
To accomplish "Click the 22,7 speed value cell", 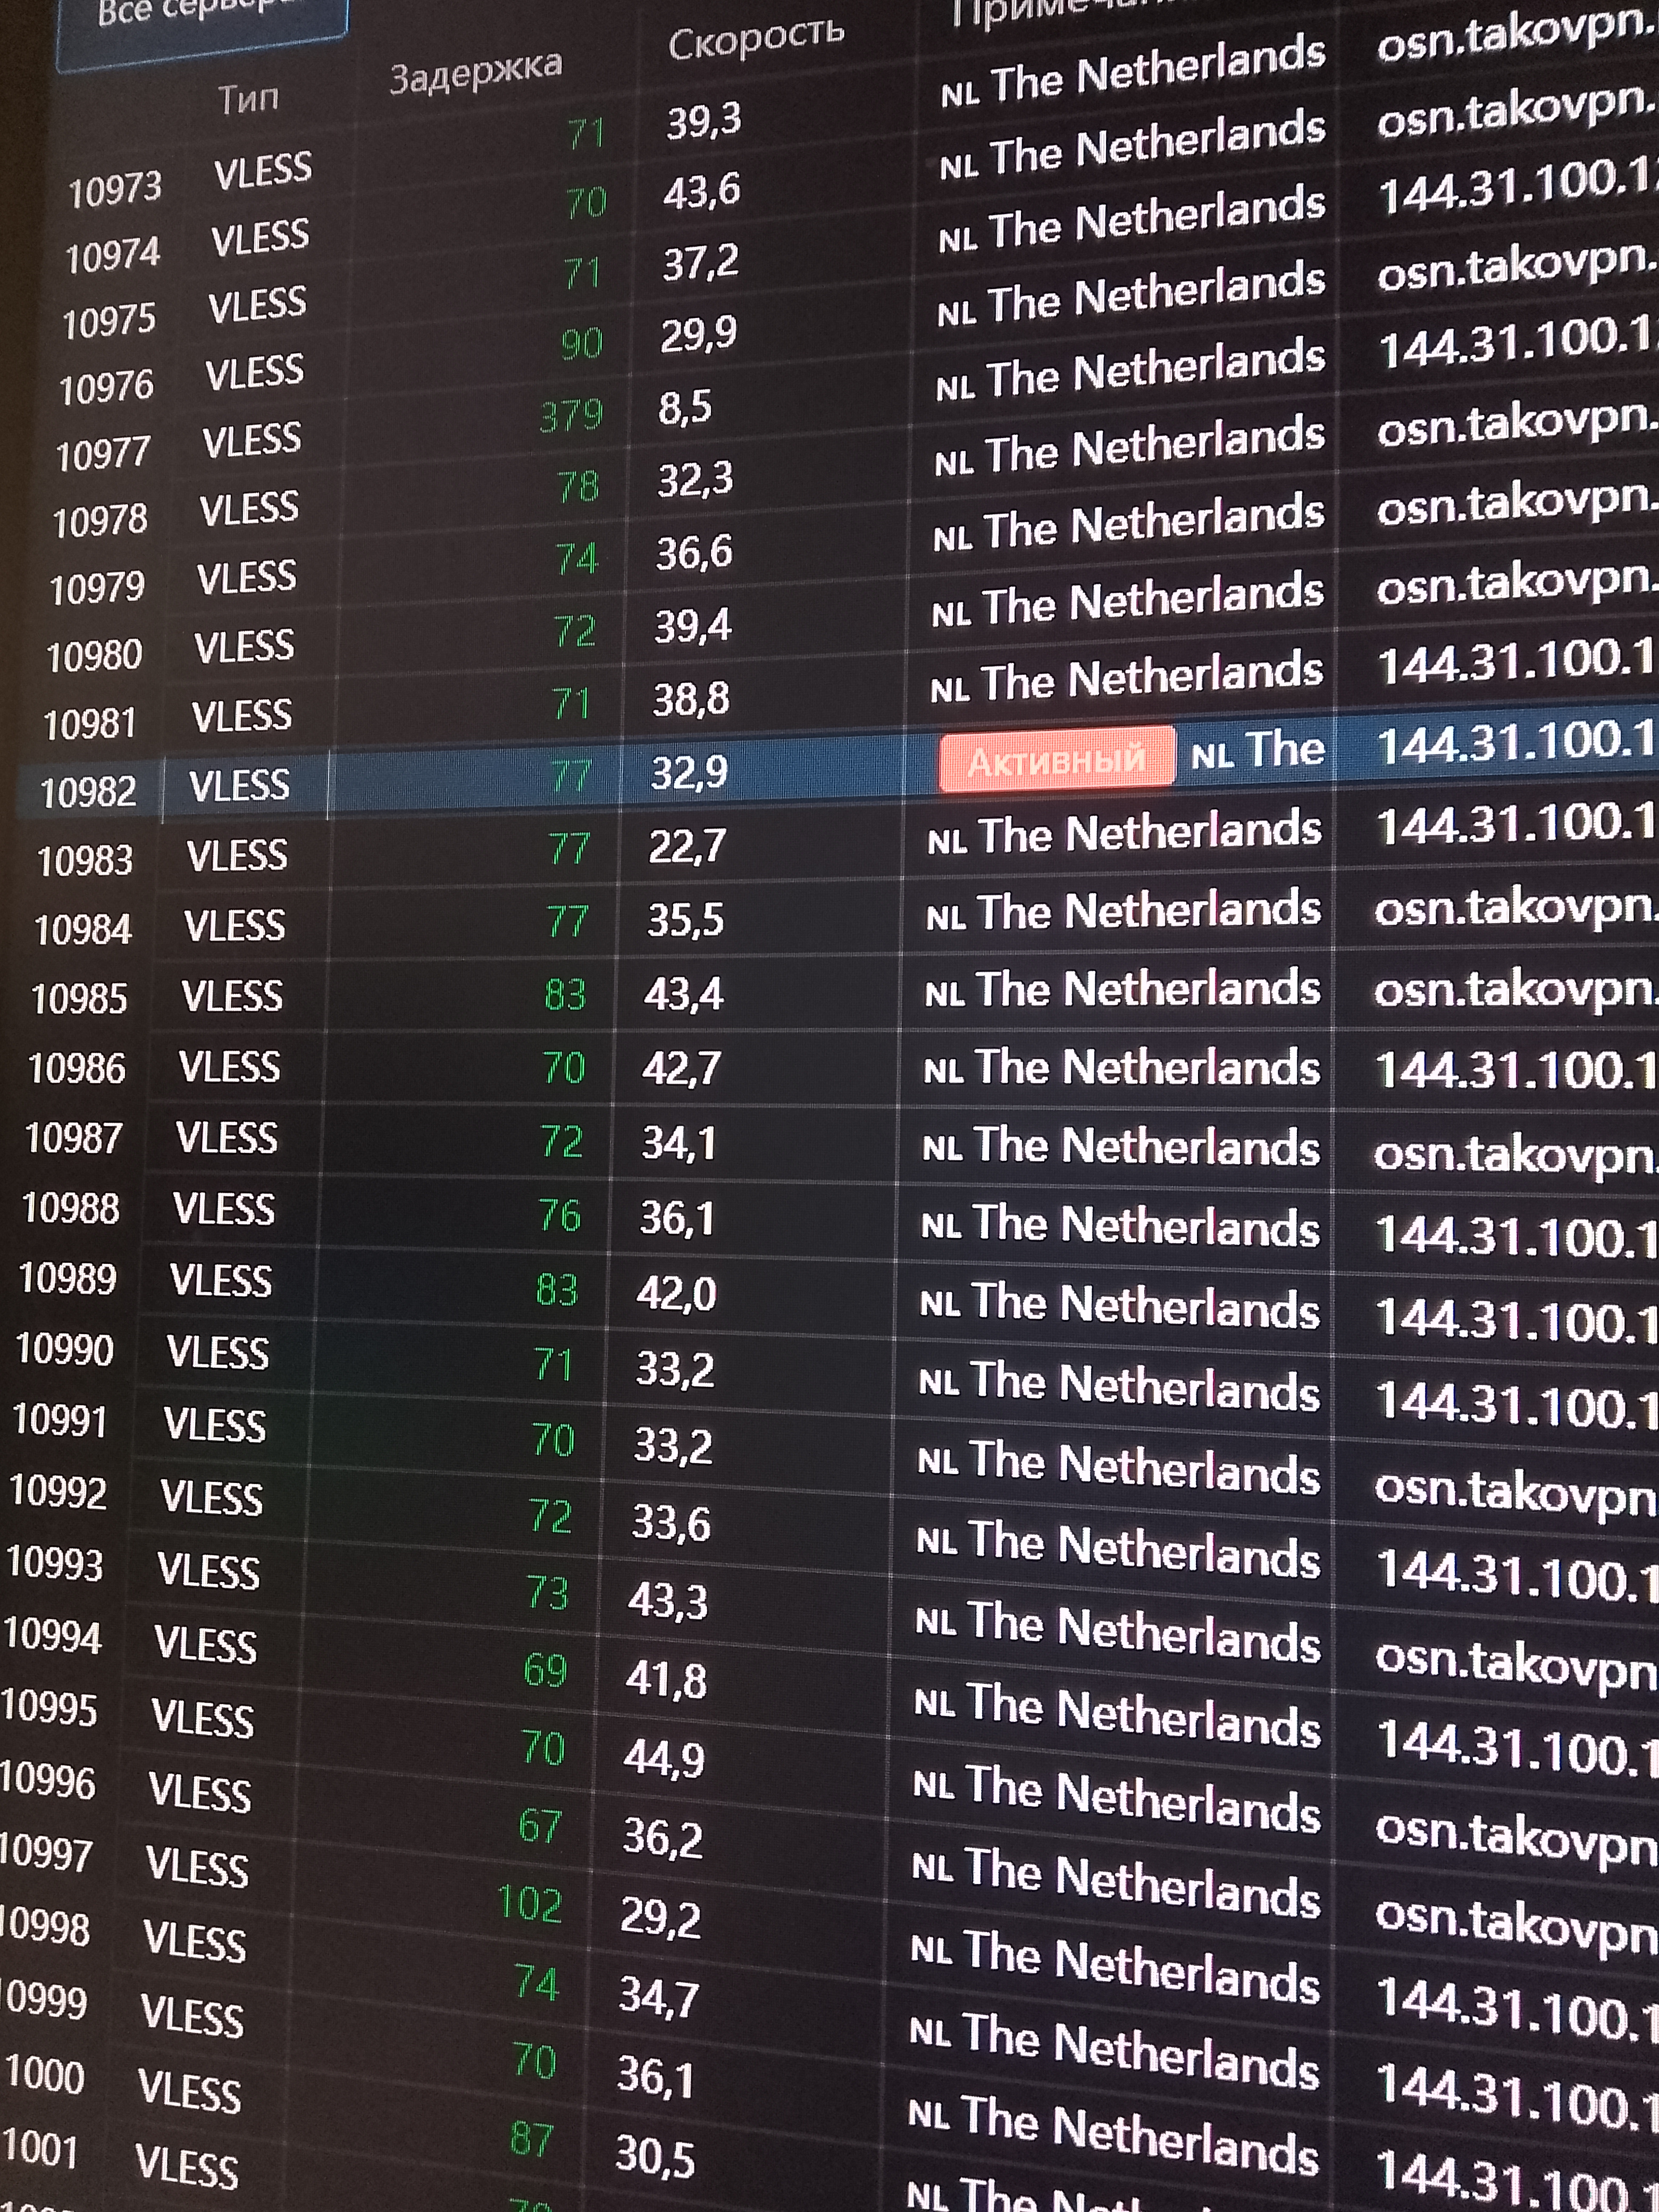I will pyautogui.click(x=687, y=847).
